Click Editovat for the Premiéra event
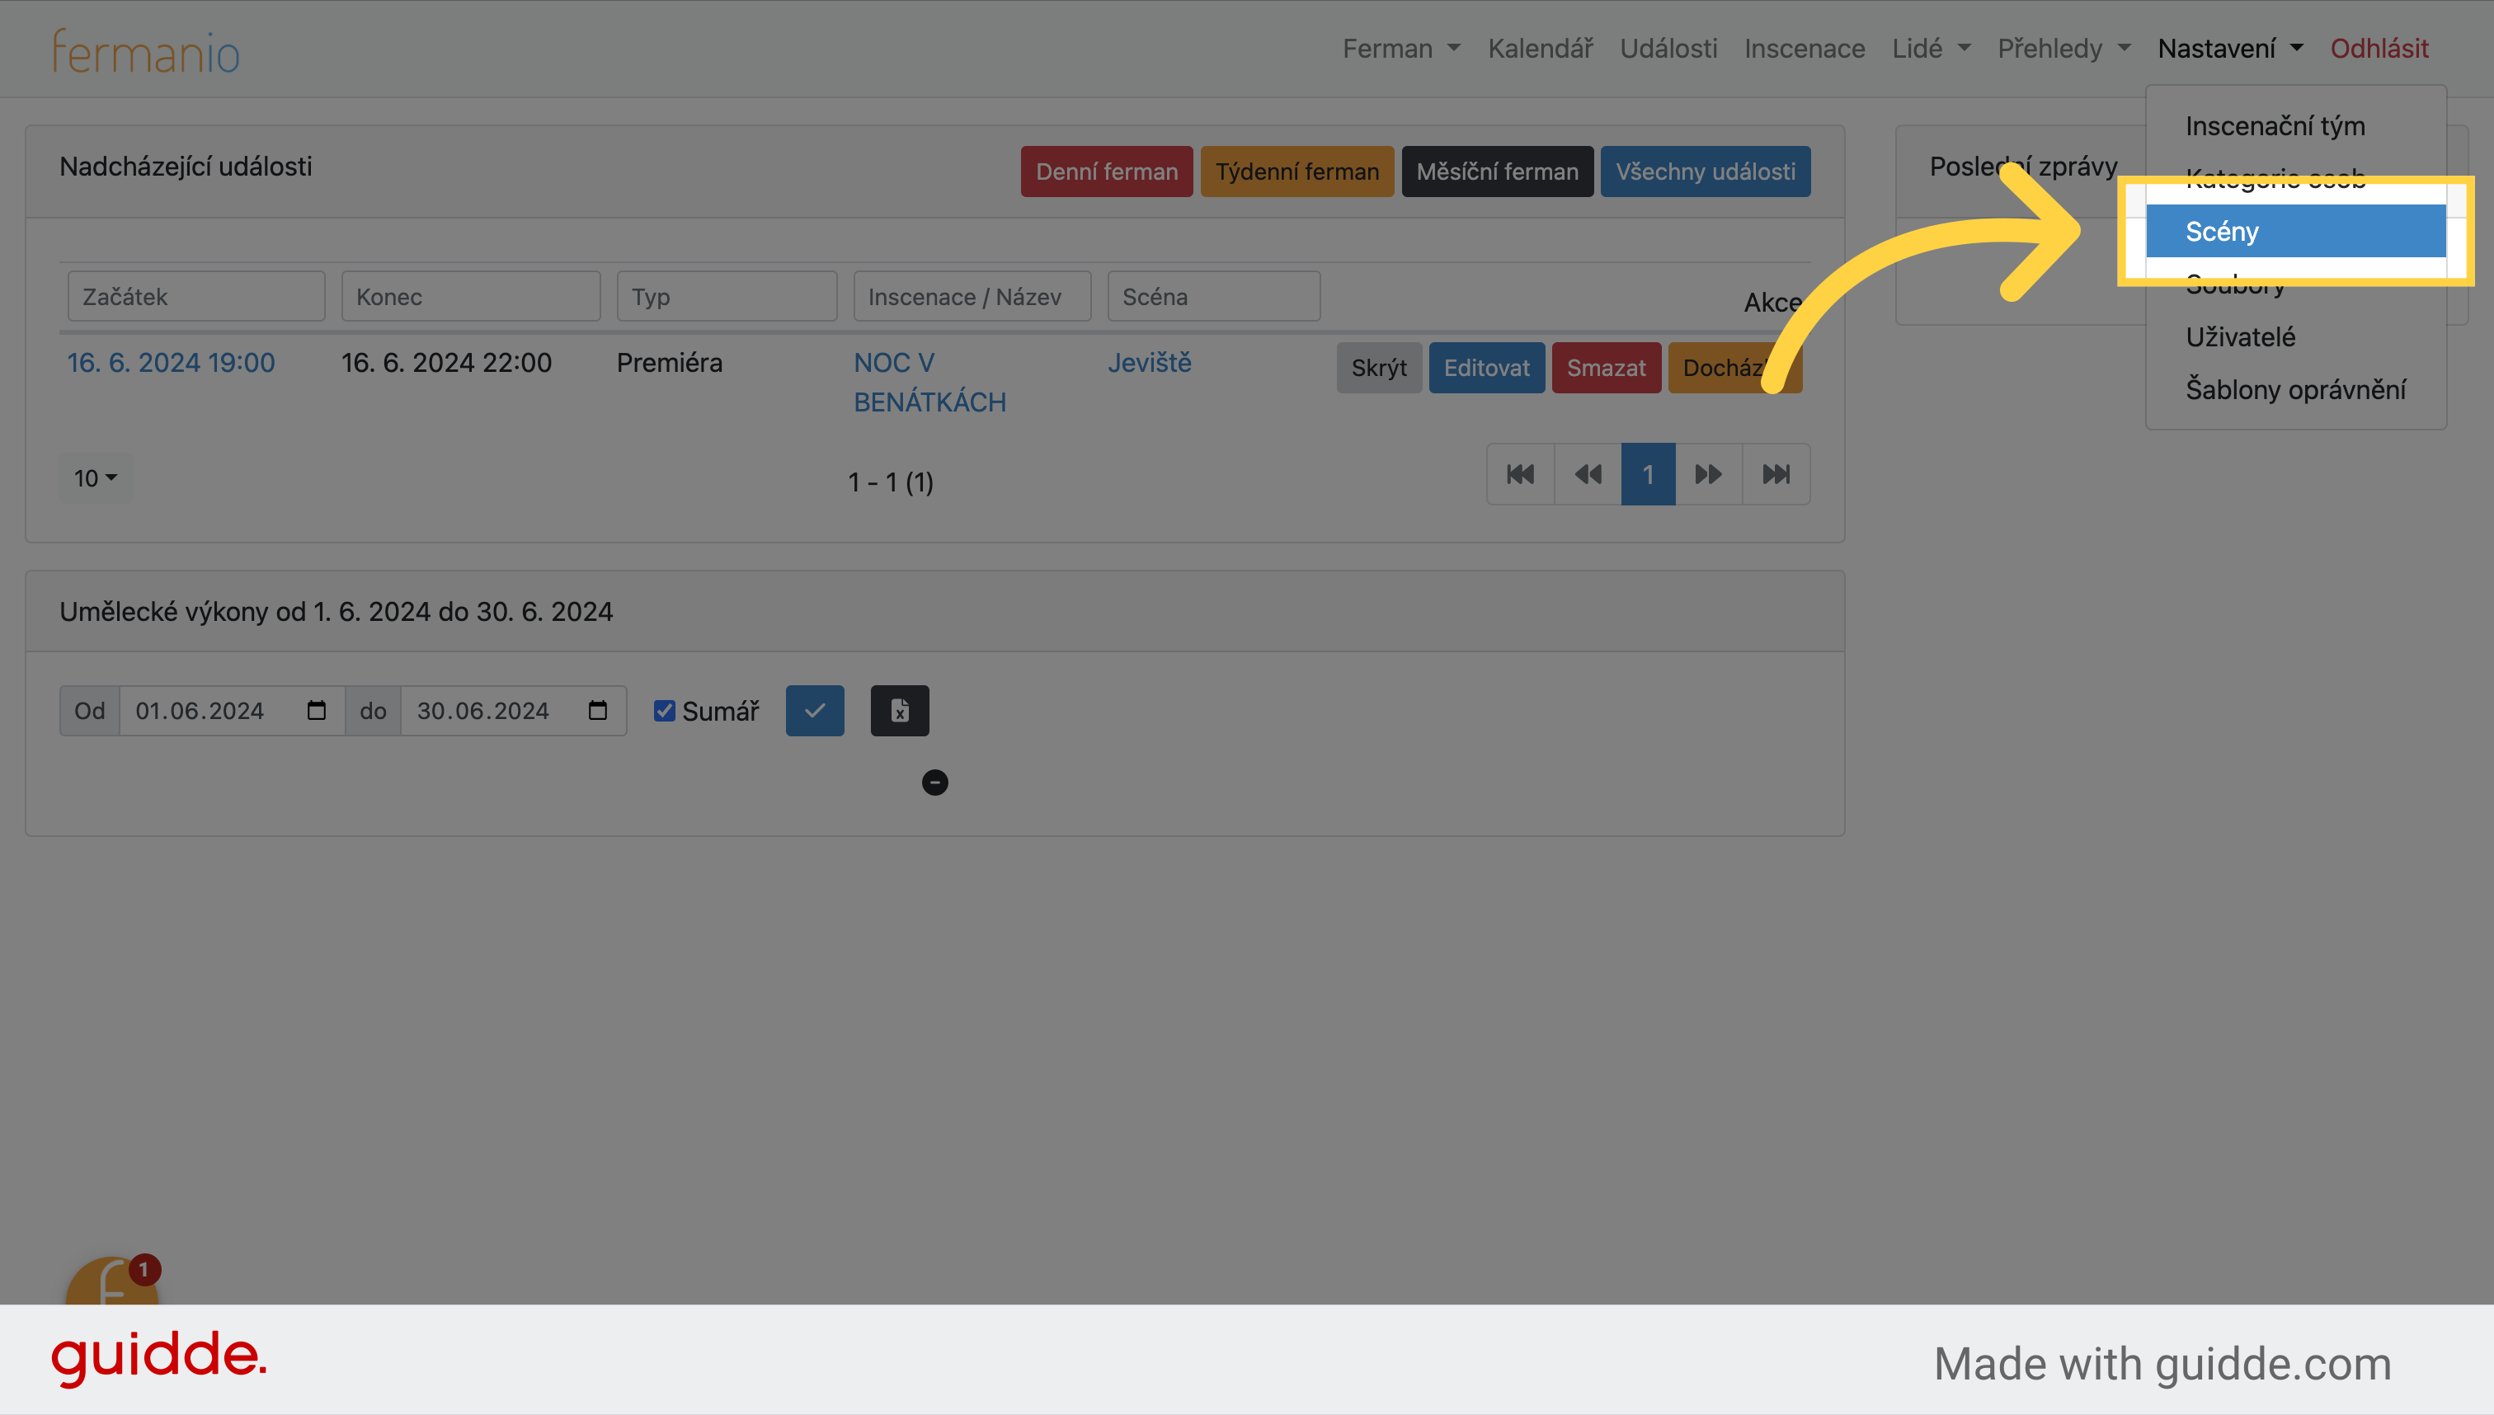The width and height of the screenshot is (2494, 1415). click(1486, 369)
